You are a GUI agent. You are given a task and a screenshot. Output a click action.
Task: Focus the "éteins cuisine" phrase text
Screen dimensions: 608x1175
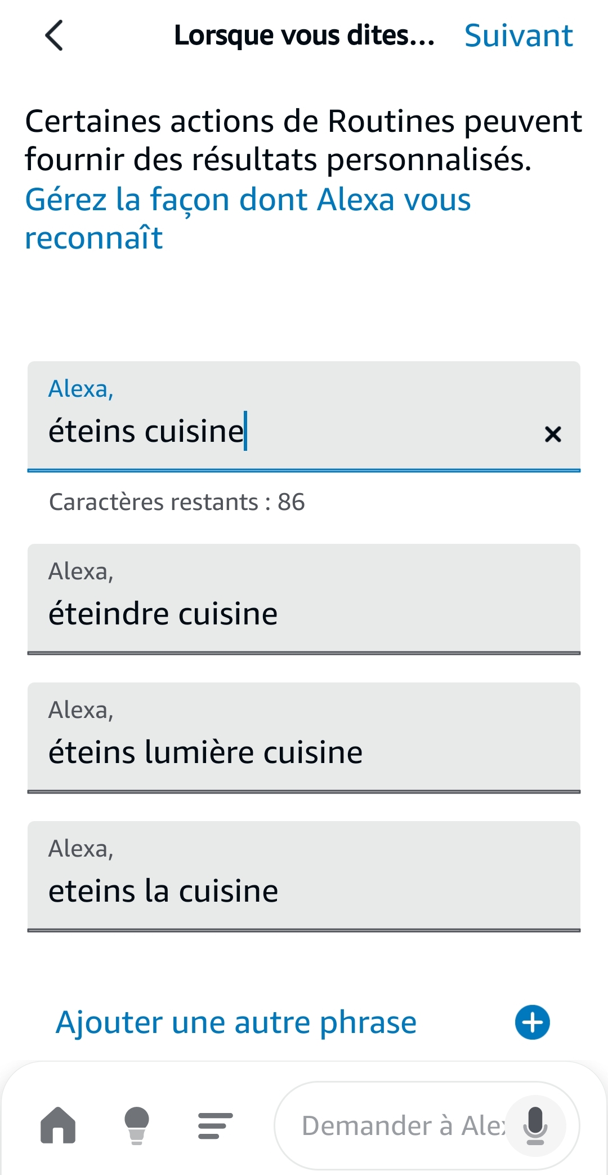(146, 432)
